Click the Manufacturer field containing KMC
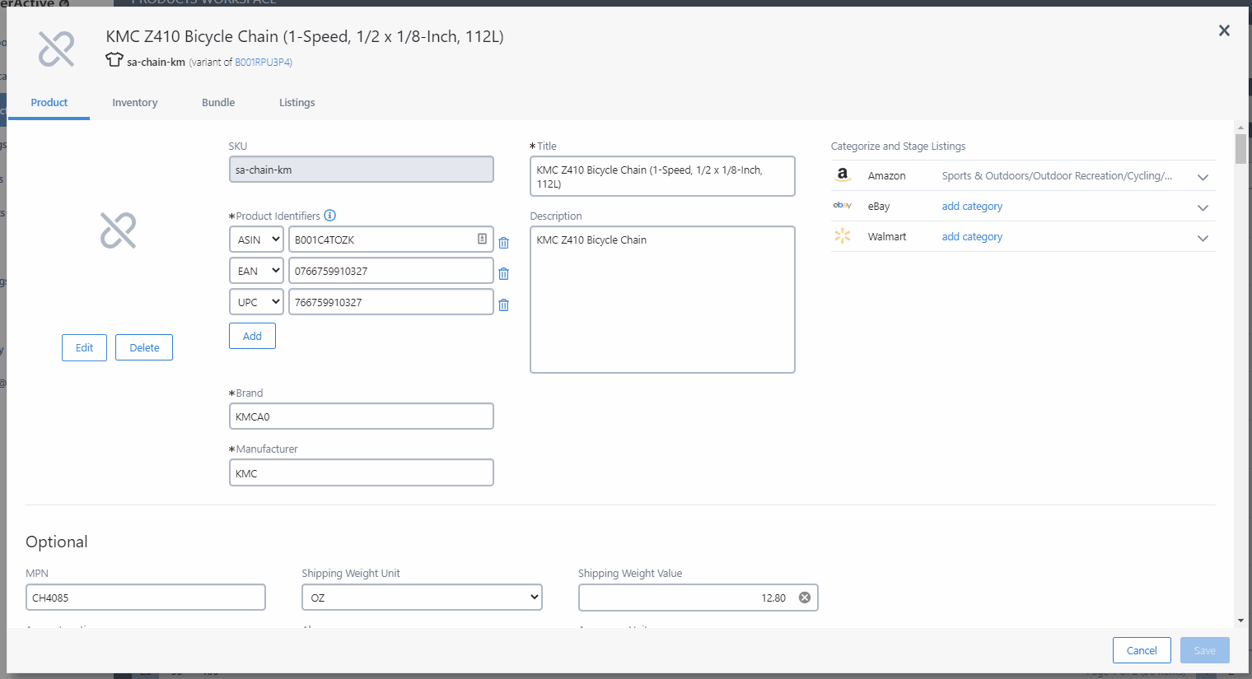This screenshot has height=679, width=1252. tap(362, 473)
